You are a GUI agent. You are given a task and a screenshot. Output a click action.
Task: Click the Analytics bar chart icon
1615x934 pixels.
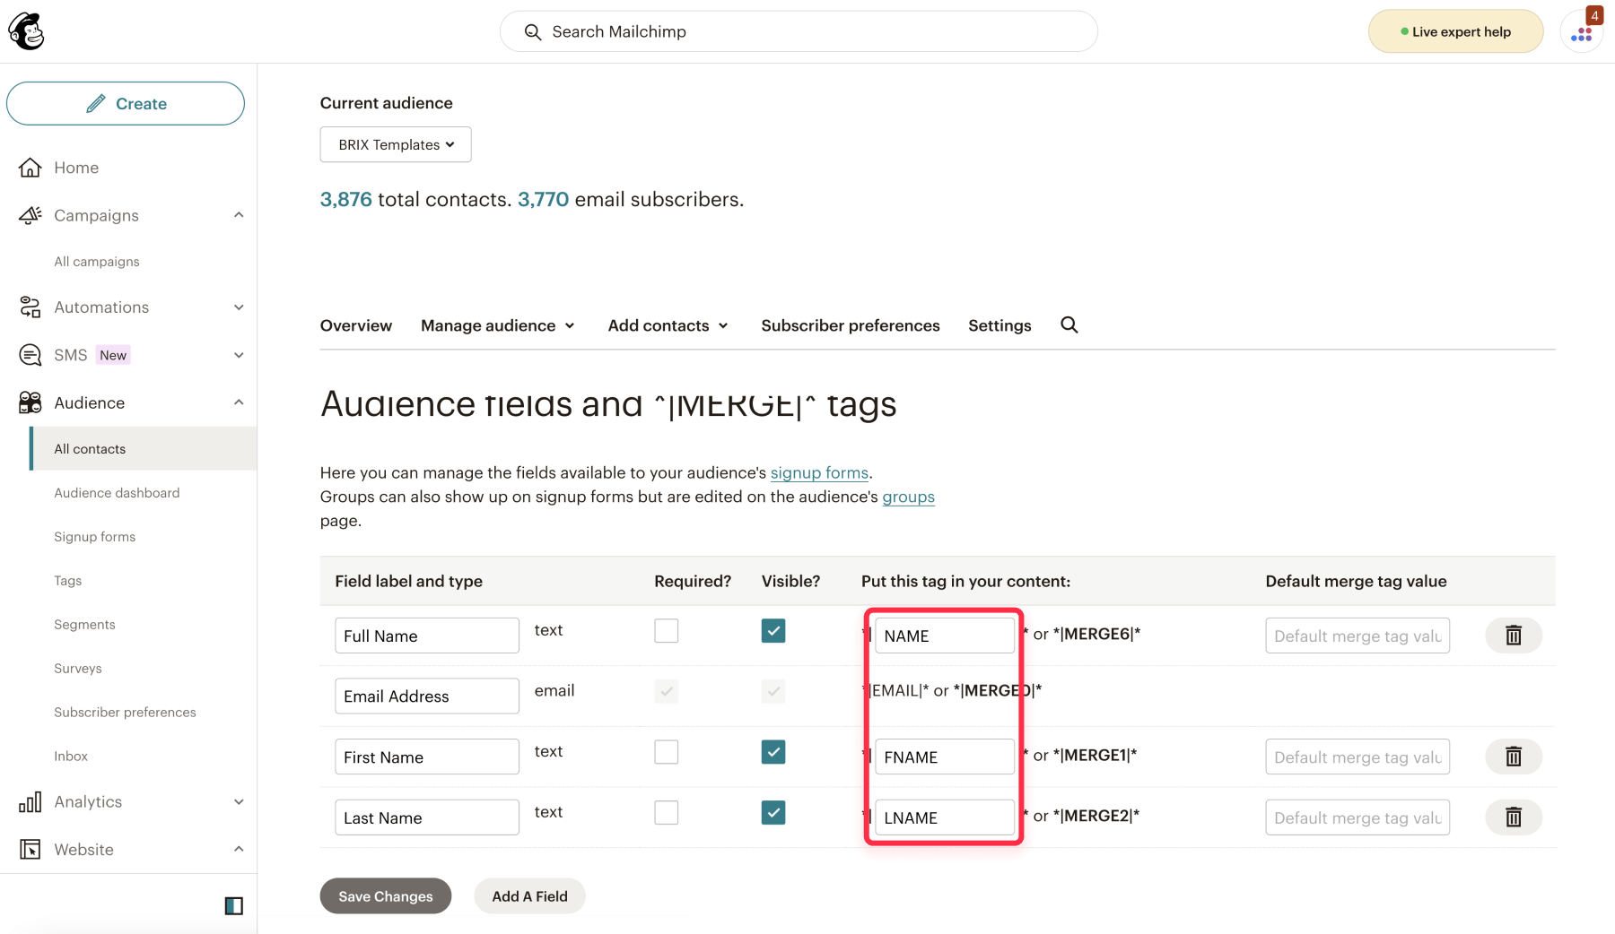pyautogui.click(x=31, y=801)
